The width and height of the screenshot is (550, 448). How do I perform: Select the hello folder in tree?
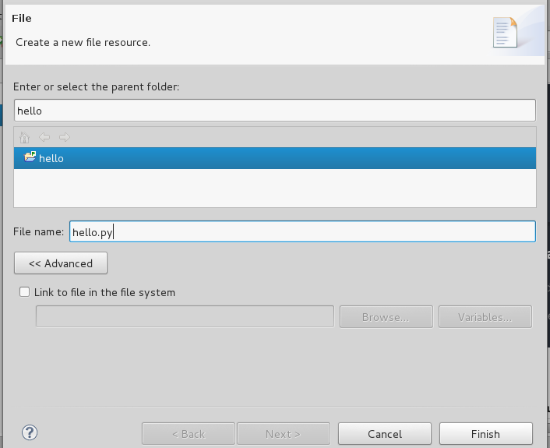(x=275, y=158)
